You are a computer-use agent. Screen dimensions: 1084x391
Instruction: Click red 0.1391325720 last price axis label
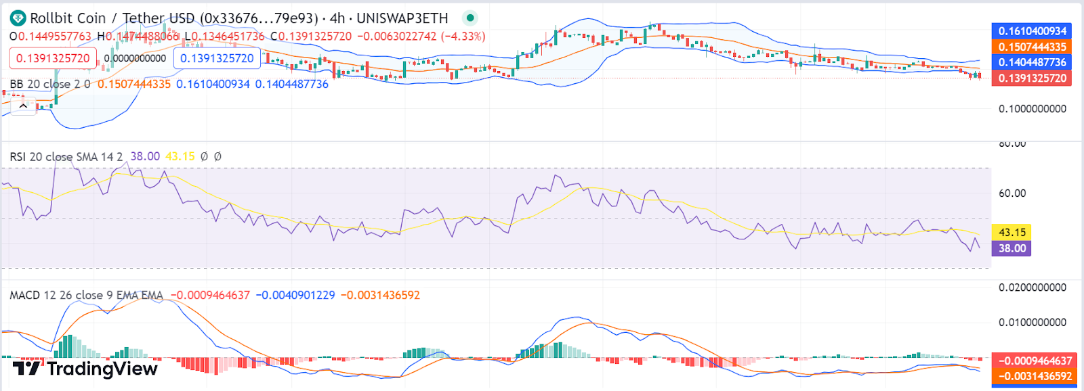[1032, 78]
